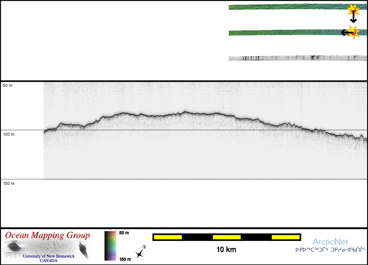The width and height of the screenshot is (368, 265).
Task: Click the upper starburst marker on top strip
Action: tap(353, 9)
